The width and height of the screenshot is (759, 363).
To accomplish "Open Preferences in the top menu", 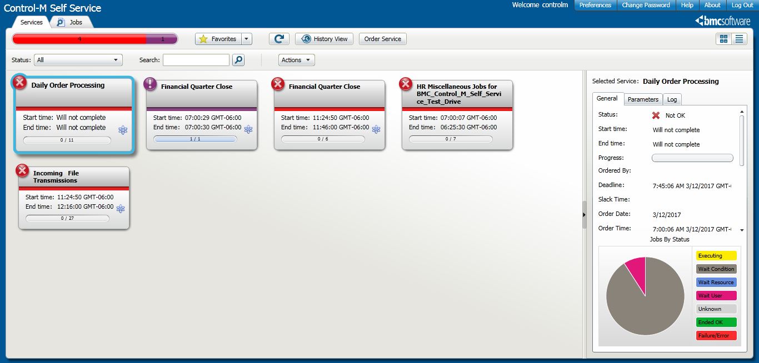I will [595, 5].
